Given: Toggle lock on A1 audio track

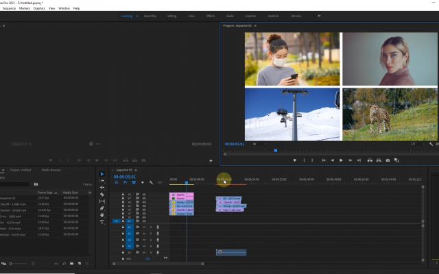Looking at the screenshot, I should [x=123, y=227].
